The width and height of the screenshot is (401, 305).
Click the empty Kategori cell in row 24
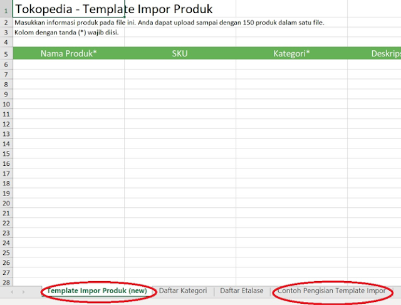291,243
